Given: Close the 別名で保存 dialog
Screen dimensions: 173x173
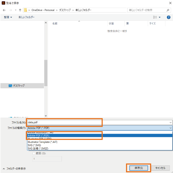Looking at the screenshot, I should [170, 3].
